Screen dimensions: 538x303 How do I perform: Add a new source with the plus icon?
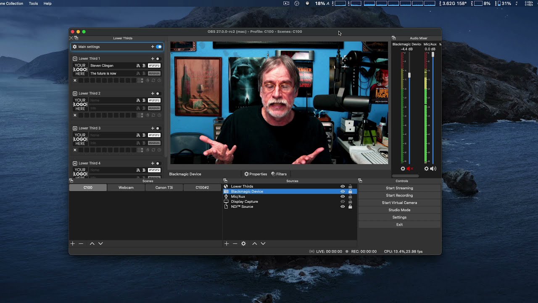(x=227, y=244)
